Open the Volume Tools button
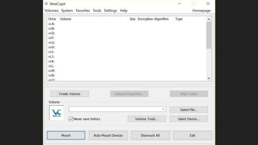The image size is (258, 145). [147, 119]
